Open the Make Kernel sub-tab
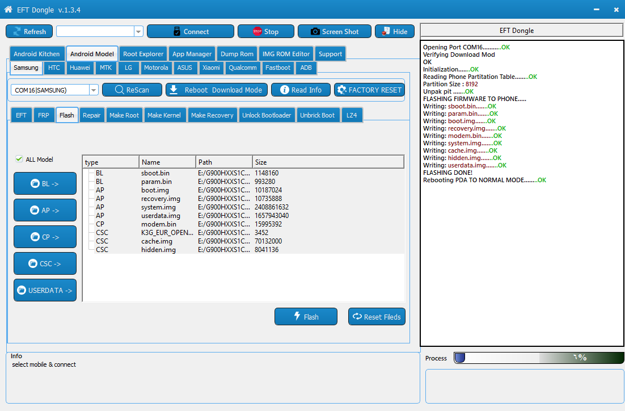The image size is (625, 411). (x=164, y=115)
